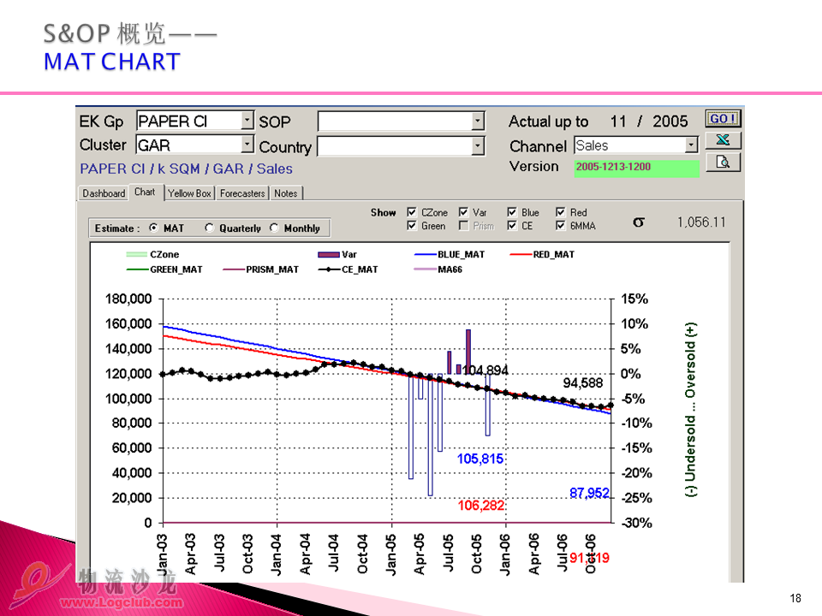822x616 pixels.
Task: Toggle the Blue checkbox
Action: coord(512,212)
